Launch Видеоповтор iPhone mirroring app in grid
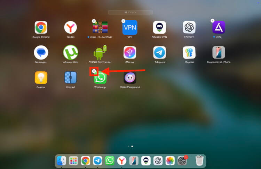This screenshot has height=169, width=261. tap(219, 53)
